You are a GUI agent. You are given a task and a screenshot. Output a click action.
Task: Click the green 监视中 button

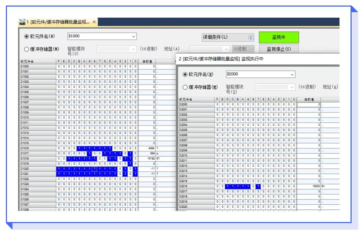[x=279, y=37]
